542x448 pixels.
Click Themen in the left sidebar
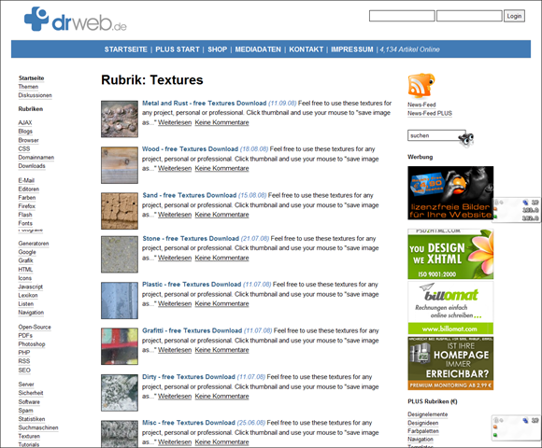click(28, 86)
